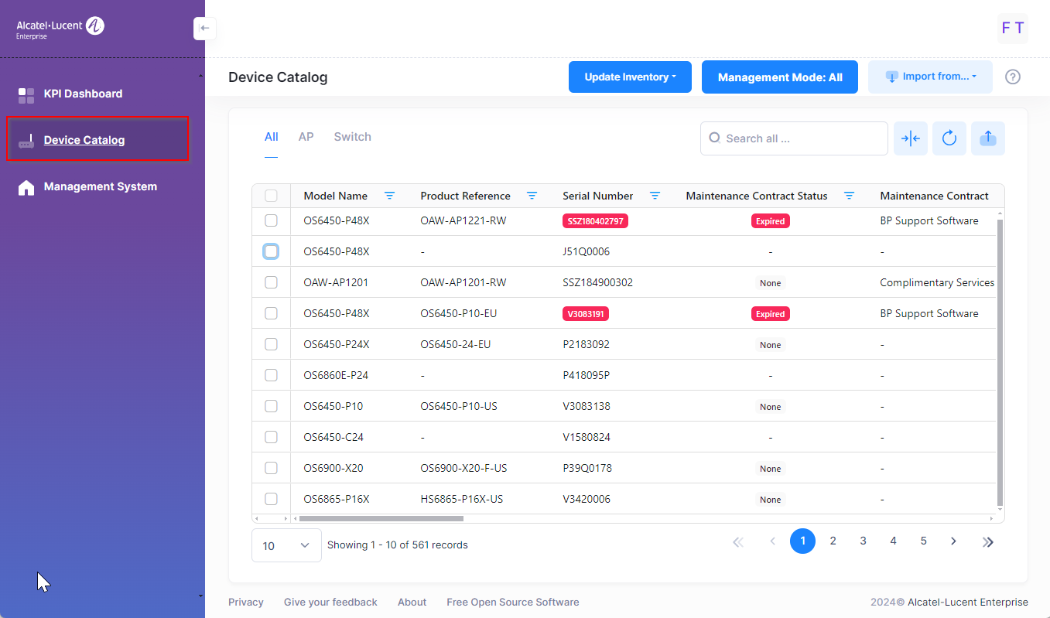The image size is (1050, 618).
Task: Go to page 3
Action: [x=863, y=541]
